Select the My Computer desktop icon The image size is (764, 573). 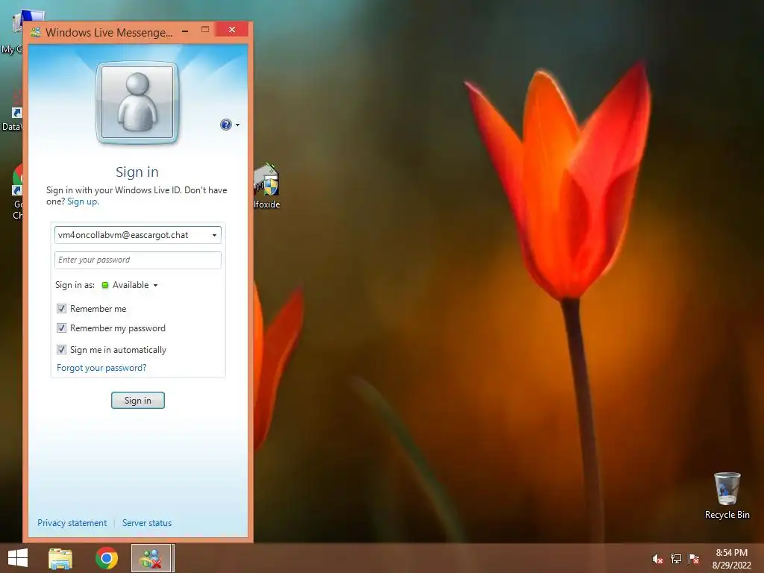point(19,31)
